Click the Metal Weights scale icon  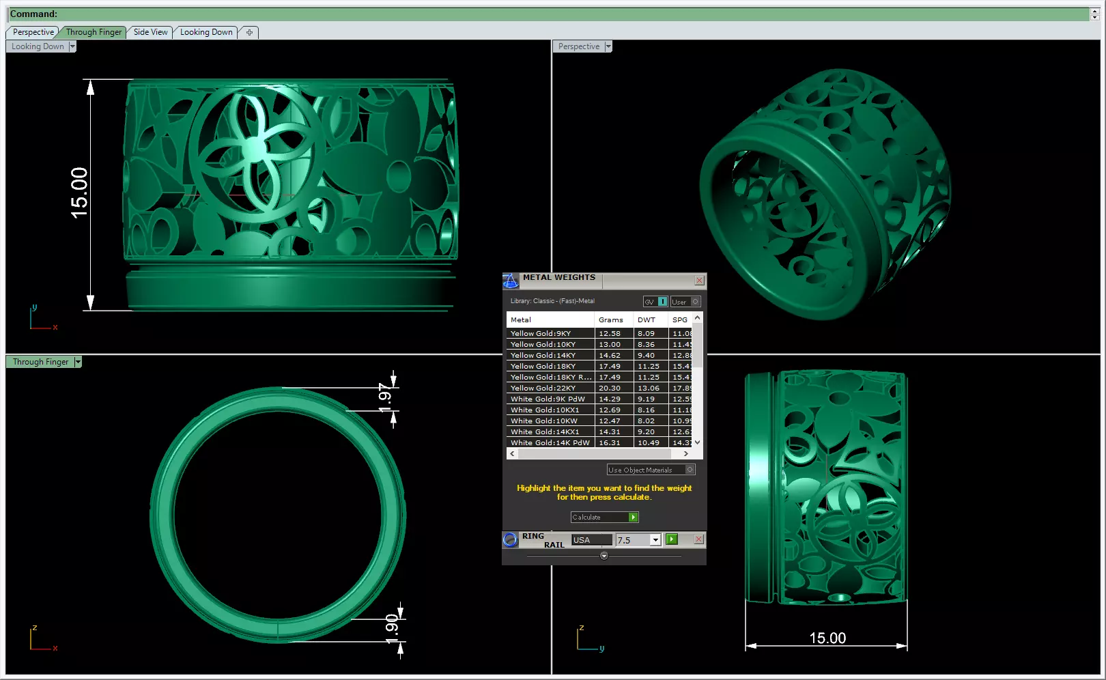click(510, 281)
